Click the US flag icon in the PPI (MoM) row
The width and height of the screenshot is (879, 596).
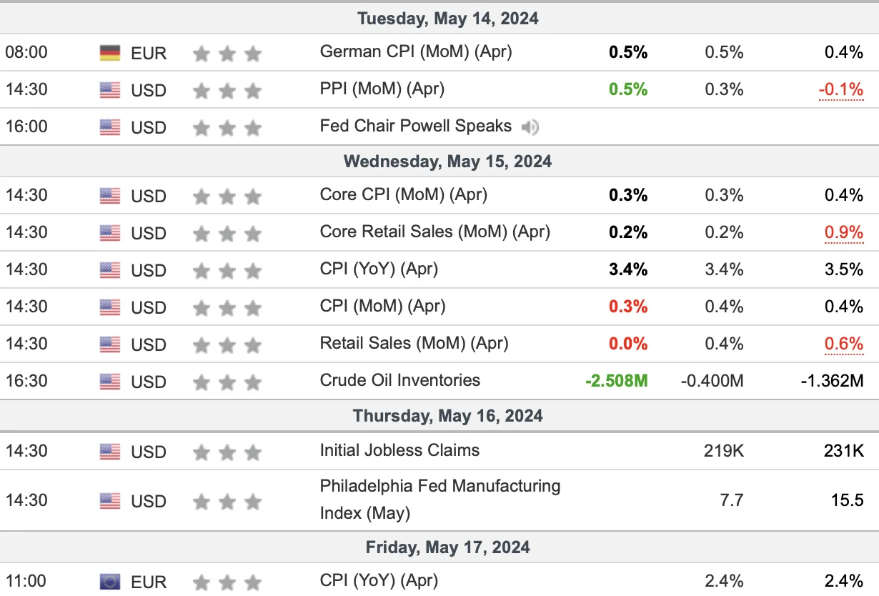pyautogui.click(x=110, y=90)
